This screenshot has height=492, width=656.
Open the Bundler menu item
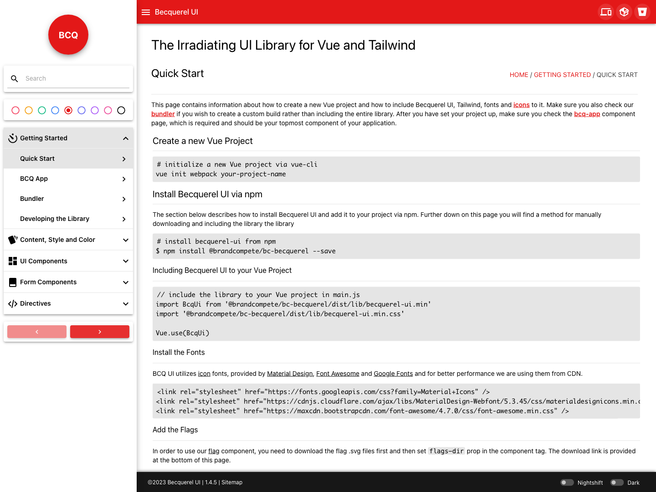point(68,199)
